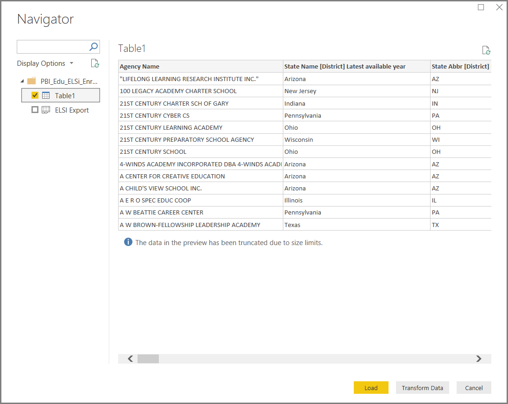Click the Table1 preview title

tap(132, 48)
